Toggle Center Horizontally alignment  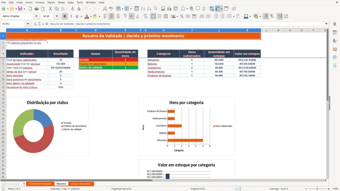pyautogui.click(x=112, y=16)
